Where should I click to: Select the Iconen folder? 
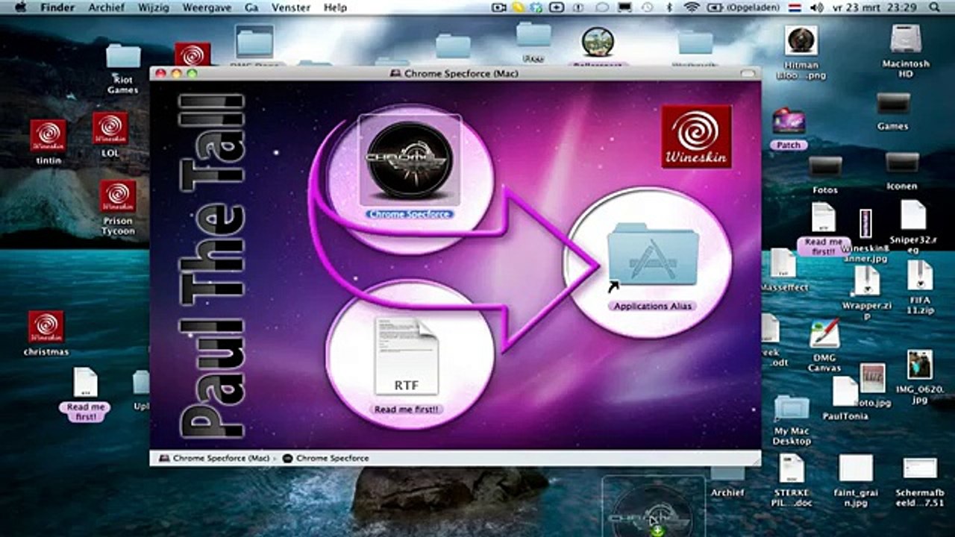pyautogui.click(x=902, y=163)
